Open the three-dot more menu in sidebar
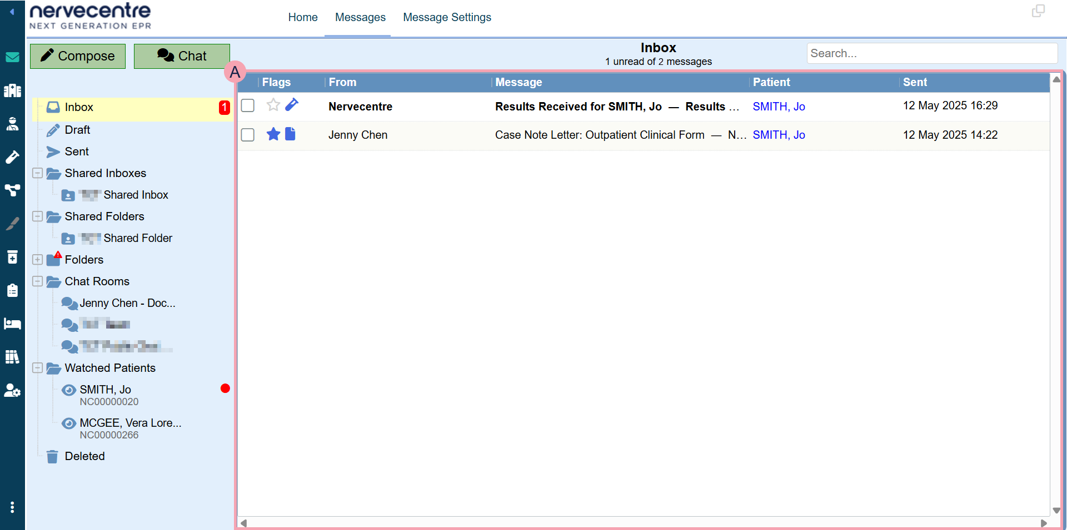Image resolution: width=1067 pixels, height=530 pixels. tap(12, 507)
